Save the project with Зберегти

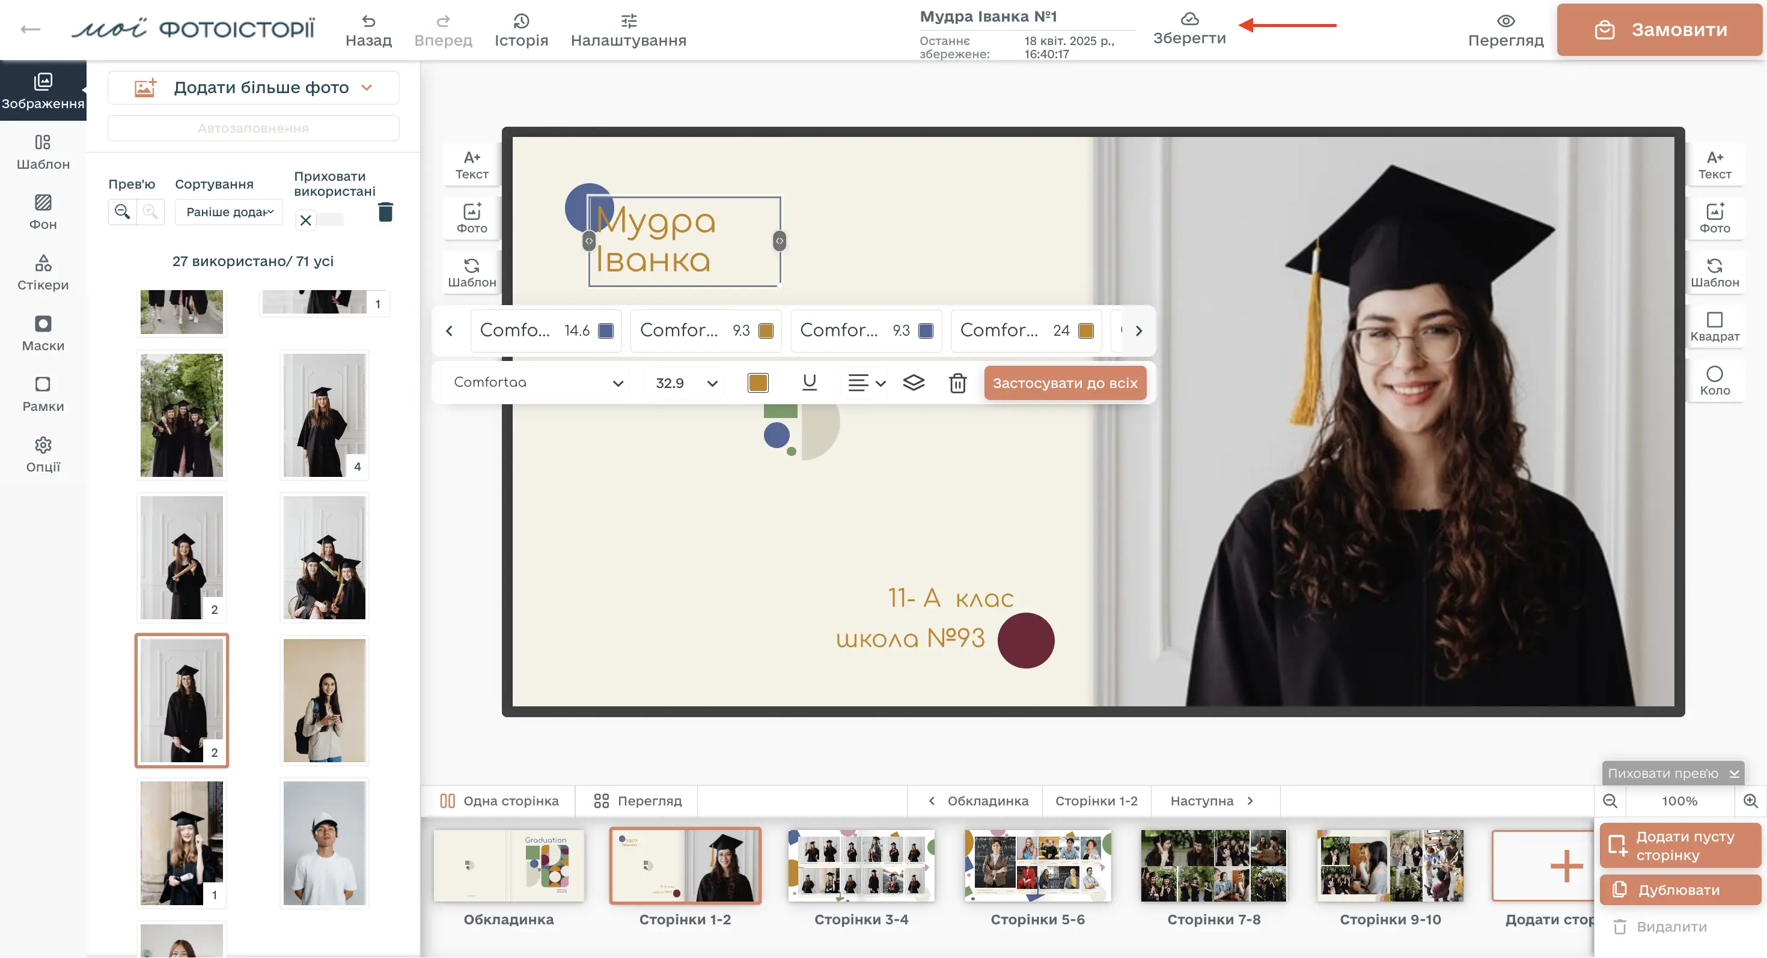click(x=1189, y=29)
